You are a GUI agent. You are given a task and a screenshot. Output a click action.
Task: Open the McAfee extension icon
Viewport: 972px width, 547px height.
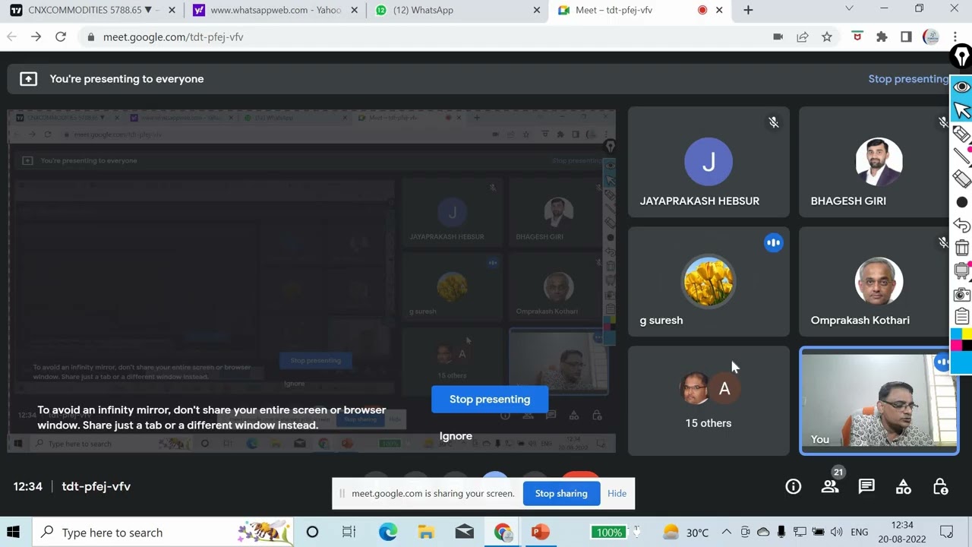(x=857, y=36)
